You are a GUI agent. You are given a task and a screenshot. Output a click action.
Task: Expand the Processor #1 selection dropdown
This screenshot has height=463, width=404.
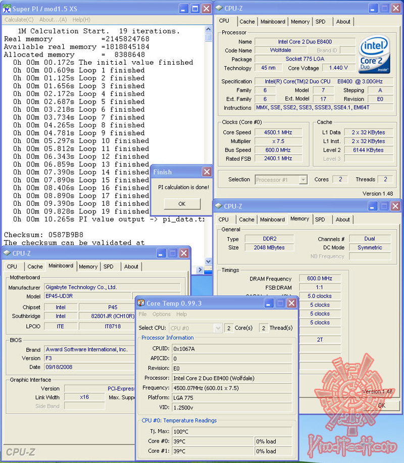tap(305, 179)
